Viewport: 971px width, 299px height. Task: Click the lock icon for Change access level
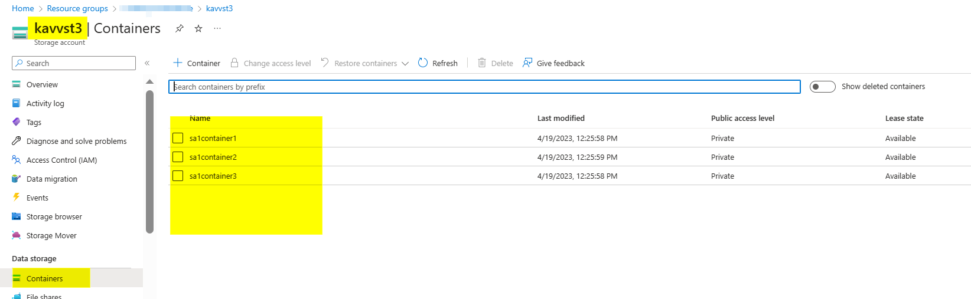coord(234,63)
